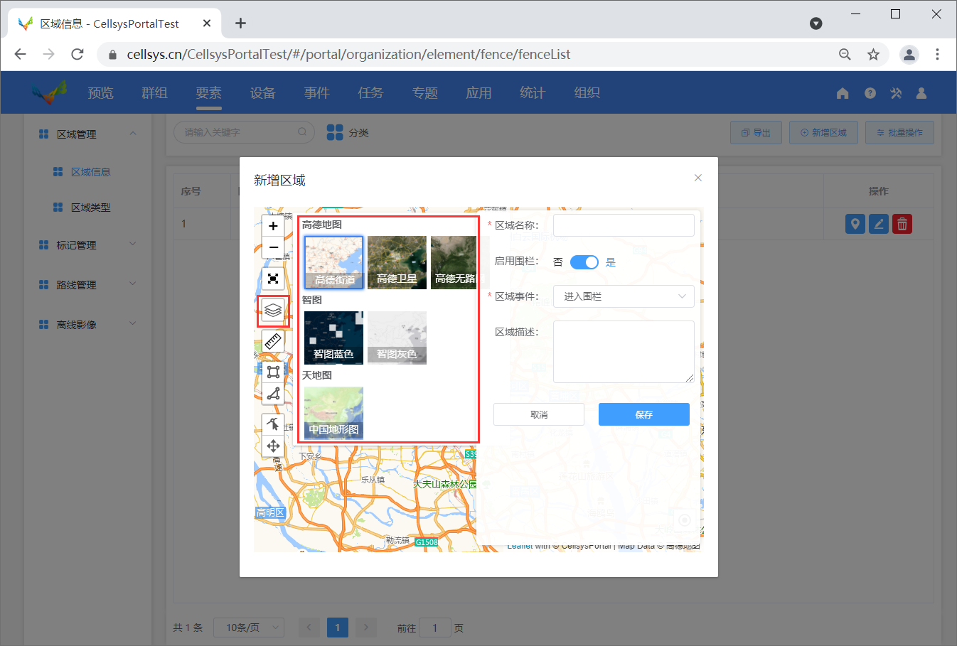Select the 智图蓝色 basemap thumbnail
The height and width of the screenshot is (646, 957).
coord(333,338)
